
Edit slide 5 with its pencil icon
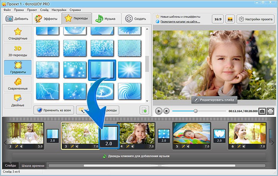pos(183,146)
